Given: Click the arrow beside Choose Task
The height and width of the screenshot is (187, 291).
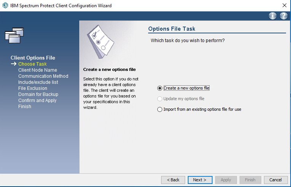Looking at the screenshot, I should [13, 64].
